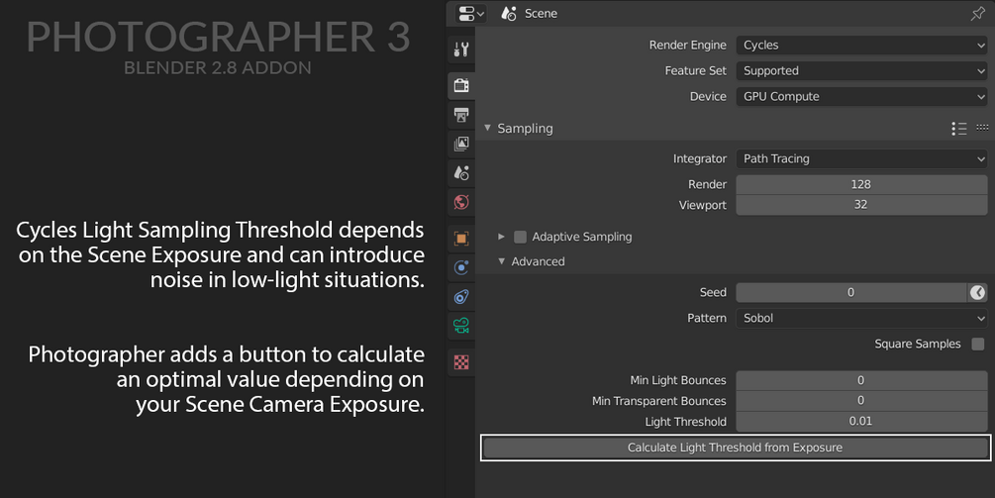
Task: Open Physics properties tab
Action: (x=461, y=267)
